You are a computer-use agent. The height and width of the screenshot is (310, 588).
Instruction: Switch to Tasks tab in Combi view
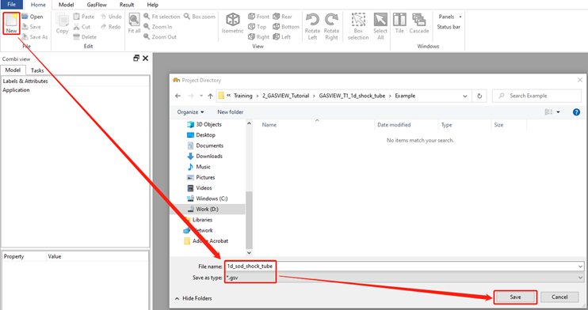[x=37, y=70]
